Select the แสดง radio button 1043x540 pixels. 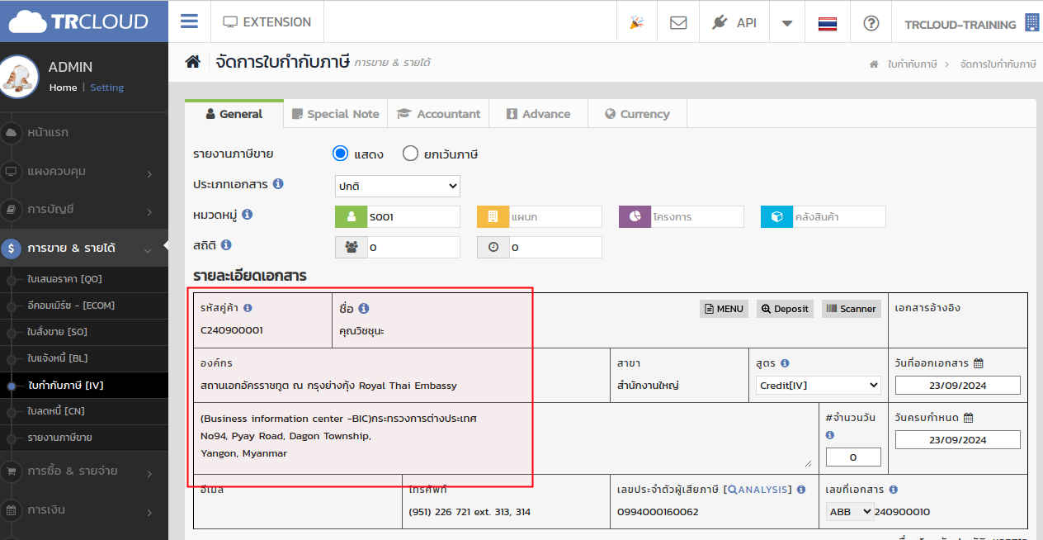click(x=341, y=154)
